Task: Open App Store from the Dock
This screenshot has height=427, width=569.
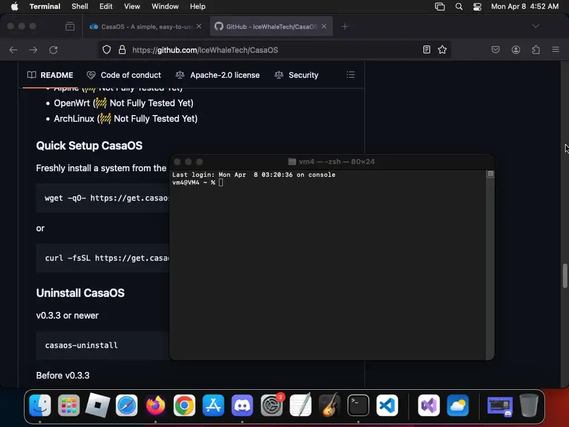Action: (213, 405)
